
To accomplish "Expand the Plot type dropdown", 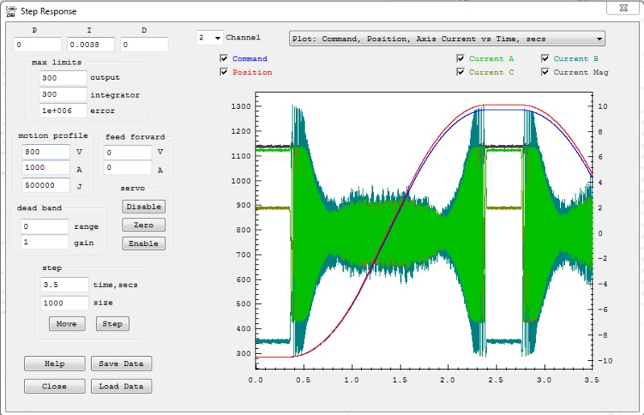I will click(x=447, y=38).
